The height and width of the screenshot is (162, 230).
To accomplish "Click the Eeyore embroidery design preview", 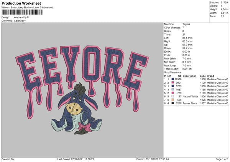I will point(82,90).
